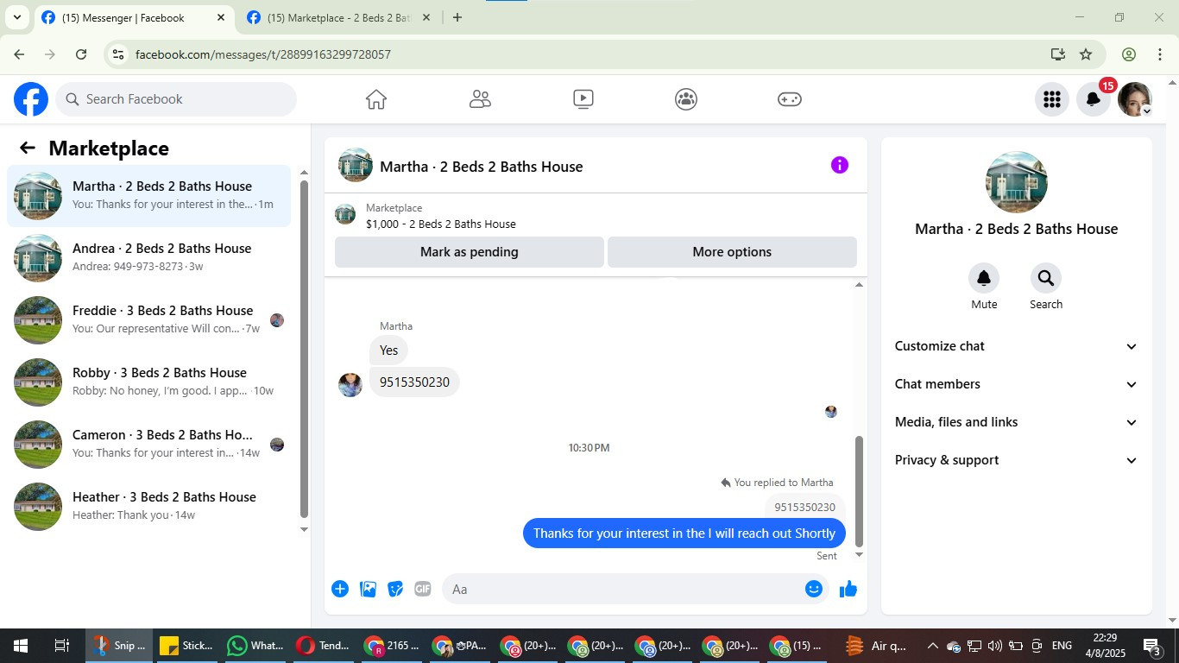Open a new browser tab
The image size is (1179, 663).
pyautogui.click(x=457, y=17)
